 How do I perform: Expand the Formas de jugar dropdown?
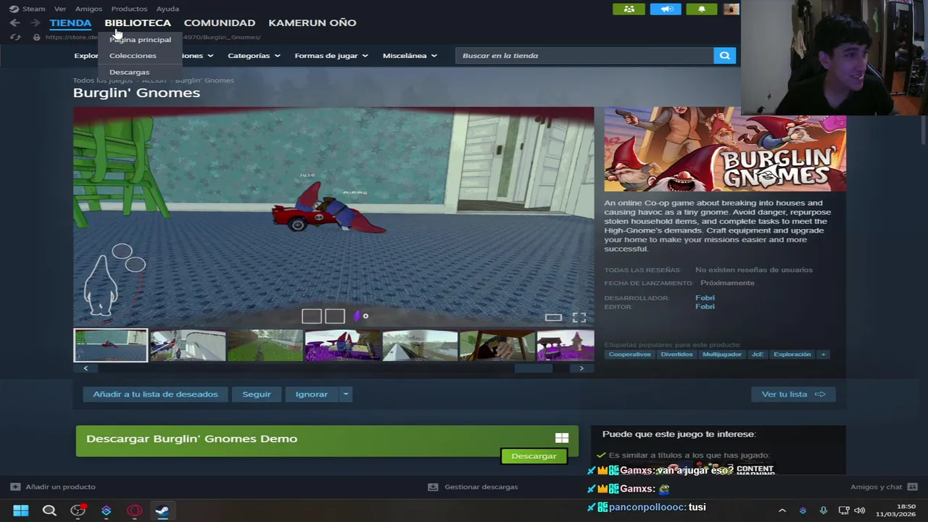tap(331, 56)
